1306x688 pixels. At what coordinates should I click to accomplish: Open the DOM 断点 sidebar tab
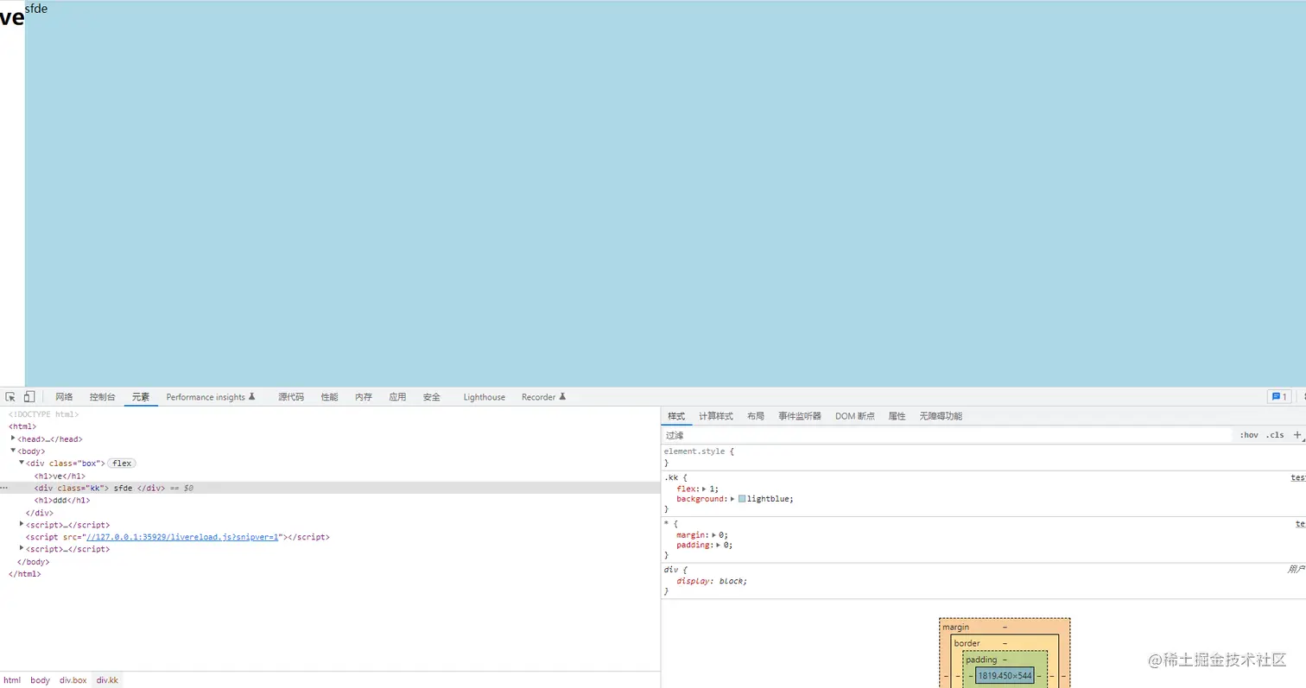pos(855,416)
